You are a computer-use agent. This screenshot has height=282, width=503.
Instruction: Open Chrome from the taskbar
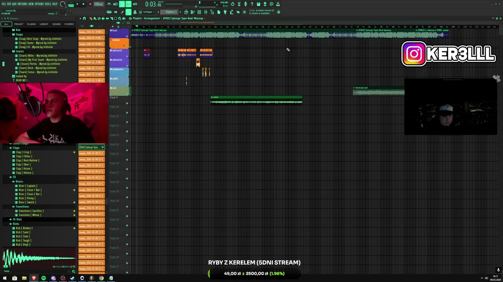coord(101,278)
